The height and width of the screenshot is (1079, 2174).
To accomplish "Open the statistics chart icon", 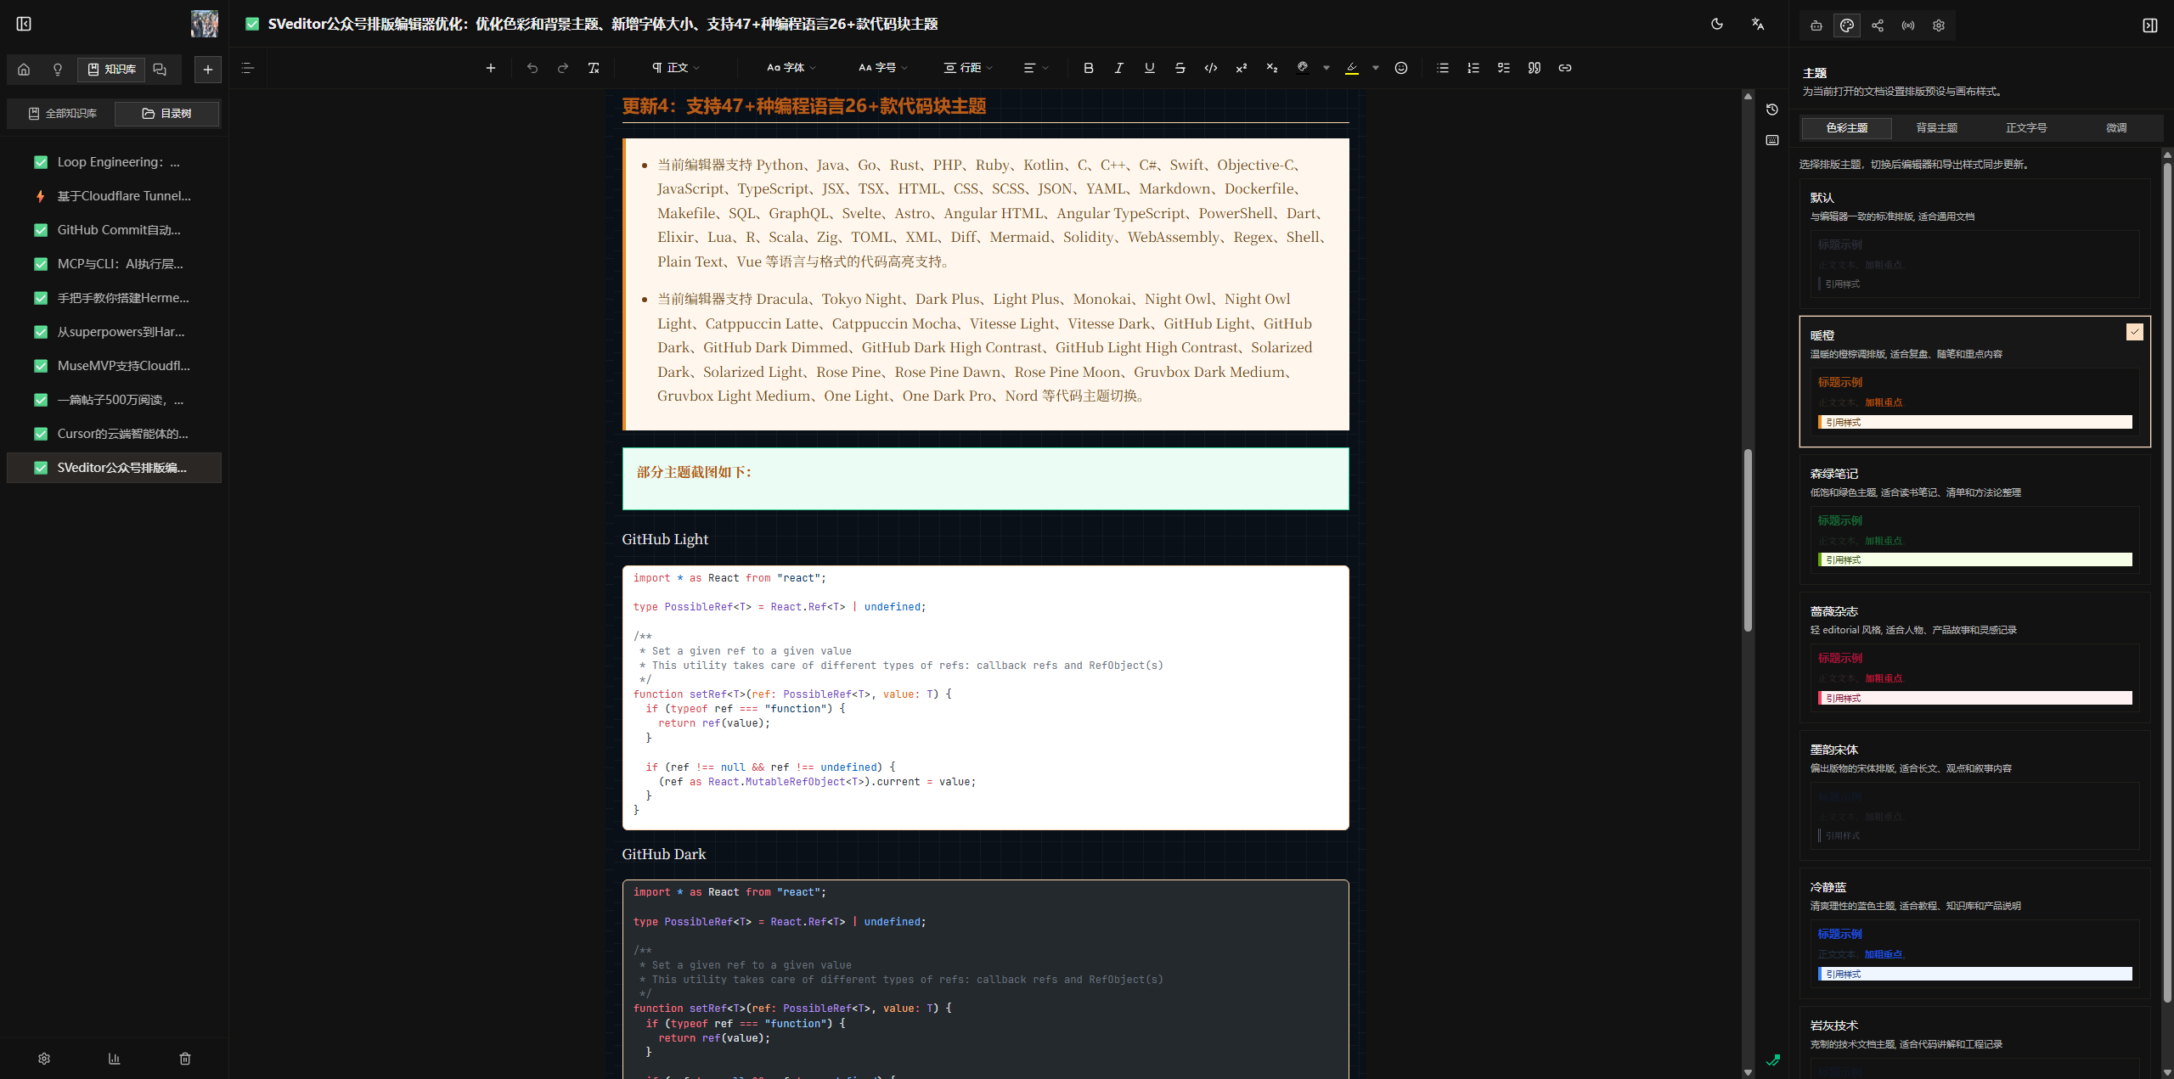I will coord(115,1059).
